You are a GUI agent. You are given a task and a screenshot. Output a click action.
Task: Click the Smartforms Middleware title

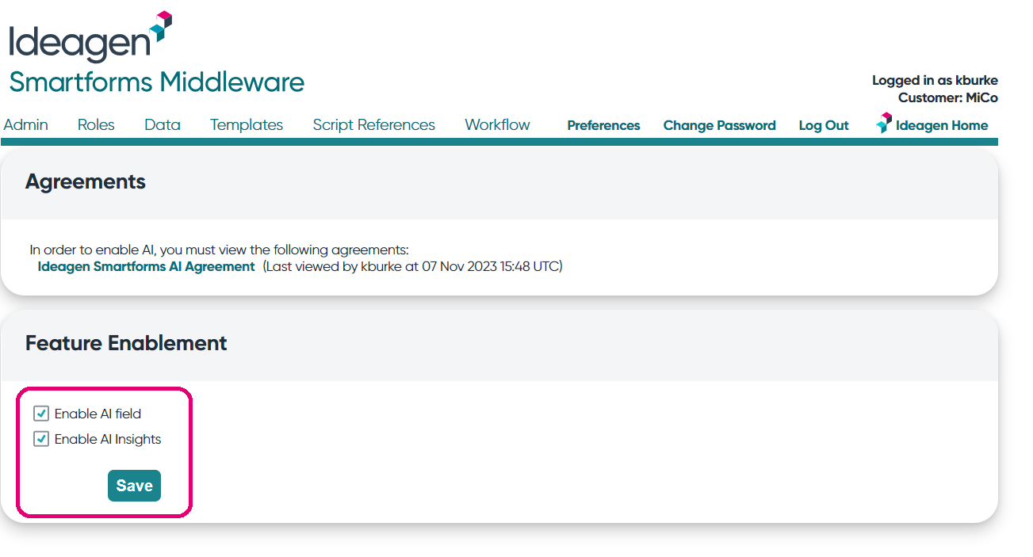157,82
